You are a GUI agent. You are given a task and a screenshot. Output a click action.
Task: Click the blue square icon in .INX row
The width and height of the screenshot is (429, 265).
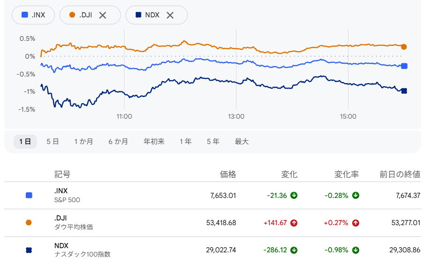(29, 196)
